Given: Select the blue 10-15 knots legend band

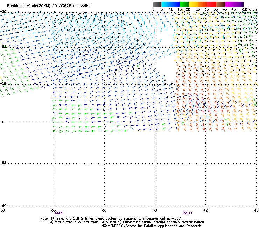Looking at the screenshot, I should tap(175, 4).
